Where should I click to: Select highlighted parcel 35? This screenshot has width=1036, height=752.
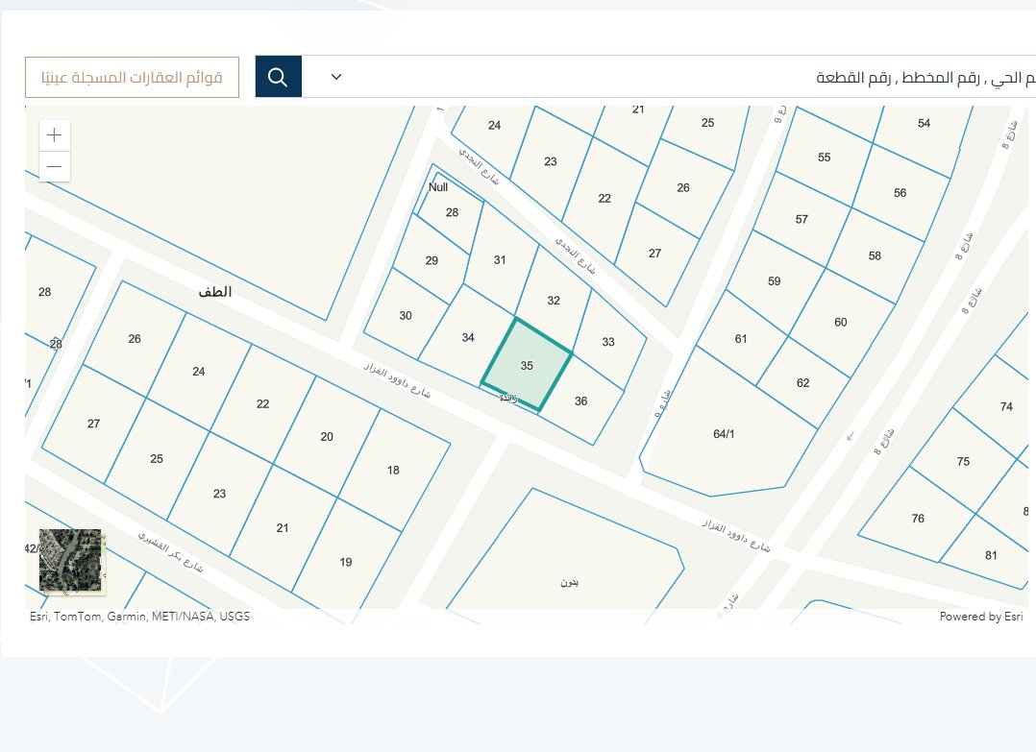[527, 365]
